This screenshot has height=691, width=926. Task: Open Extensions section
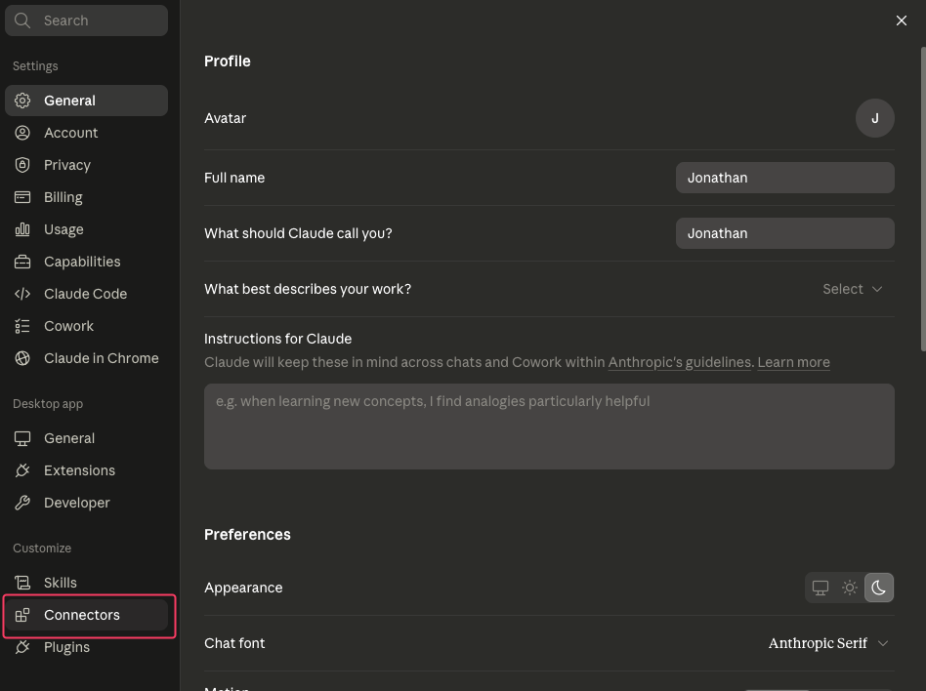(x=86, y=470)
